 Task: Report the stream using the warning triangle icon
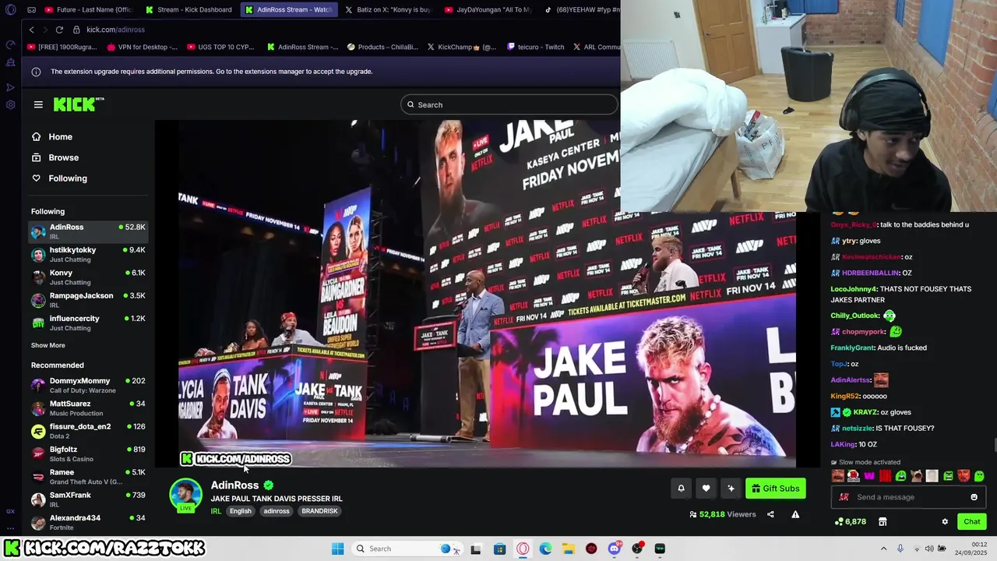(x=795, y=514)
